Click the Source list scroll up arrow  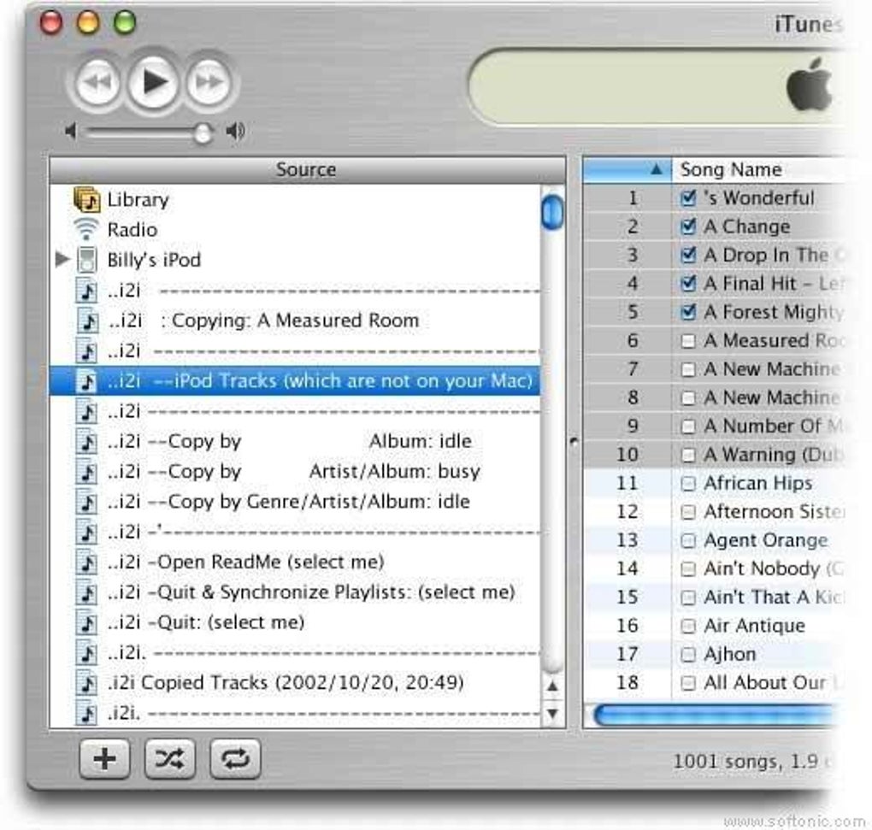tap(552, 686)
